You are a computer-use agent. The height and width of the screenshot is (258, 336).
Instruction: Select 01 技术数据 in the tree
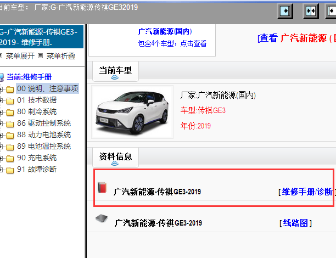tap(37, 100)
